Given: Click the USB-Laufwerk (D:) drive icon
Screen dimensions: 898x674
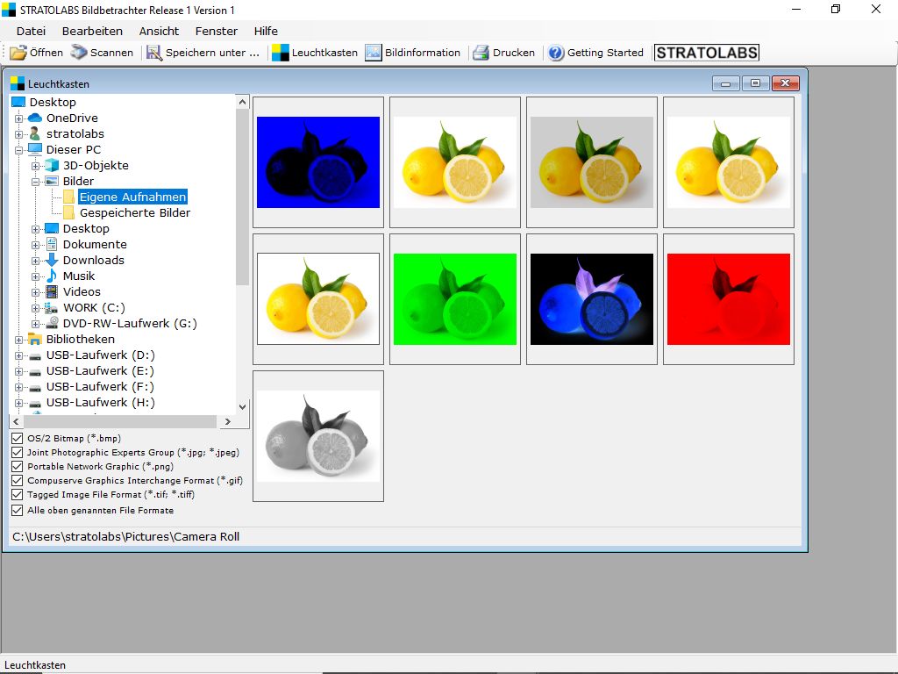Looking at the screenshot, I should coord(35,356).
